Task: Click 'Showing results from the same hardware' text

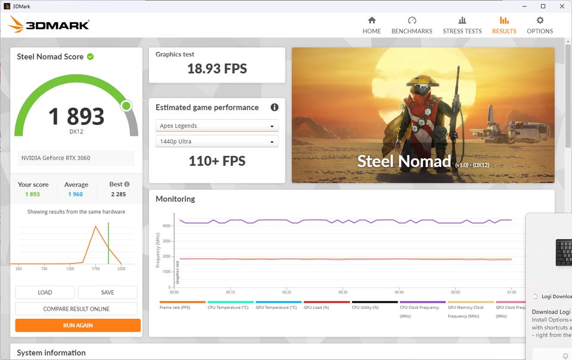Action: [76, 212]
